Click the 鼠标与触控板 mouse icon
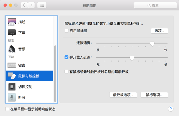The height and width of the screenshot is (116, 179). click(x=12, y=76)
